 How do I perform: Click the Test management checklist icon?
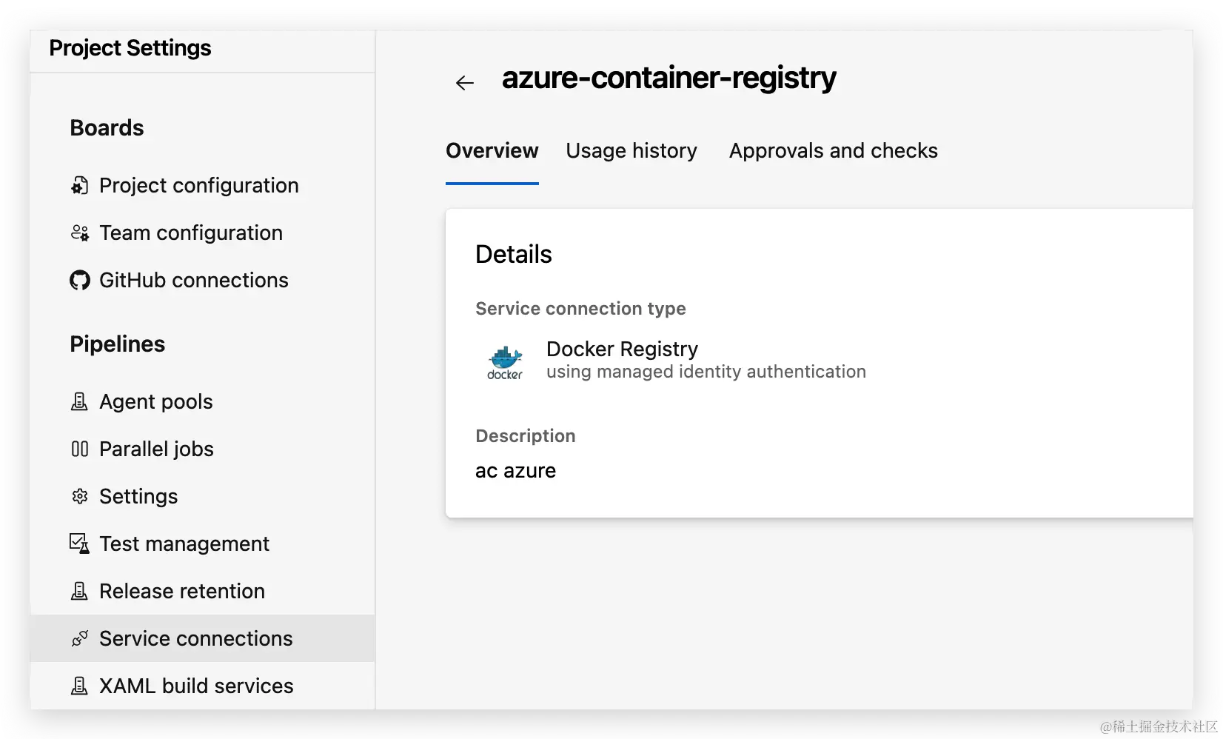pyautogui.click(x=79, y=544)
